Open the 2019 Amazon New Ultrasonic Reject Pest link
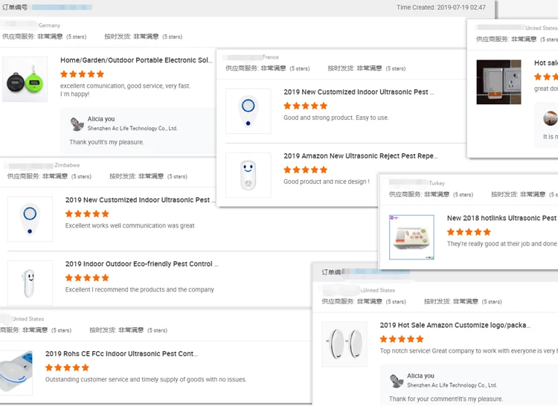 (360, 156)
